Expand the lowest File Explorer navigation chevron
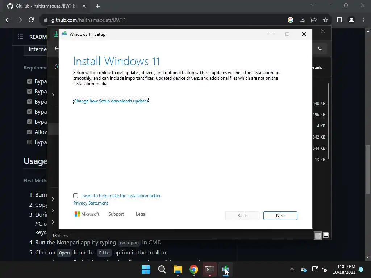 (x=53, y=222)
